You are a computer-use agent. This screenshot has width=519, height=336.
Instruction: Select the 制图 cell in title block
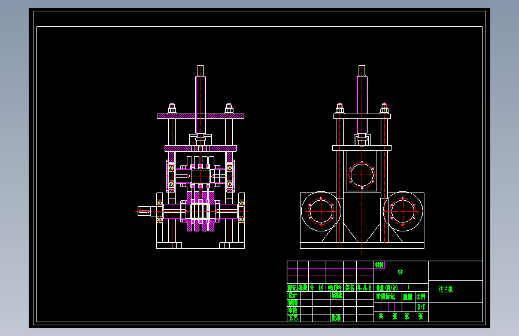click(293, 303)
